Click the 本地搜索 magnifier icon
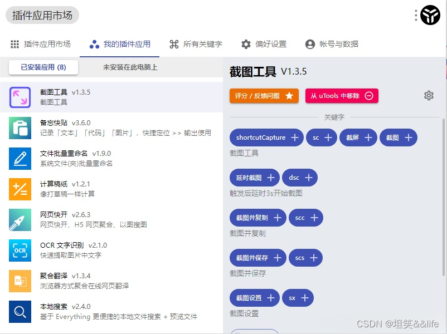The height and width of the screenshot is (334, 447). coord(20,312)
